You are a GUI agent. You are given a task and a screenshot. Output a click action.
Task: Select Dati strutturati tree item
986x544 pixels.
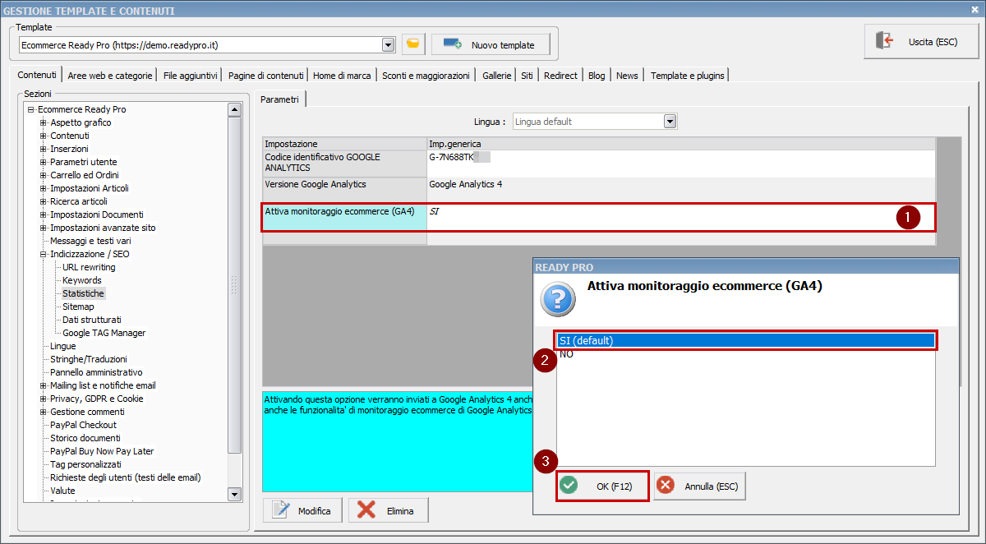pyautogui.click(x=92, y=320)
